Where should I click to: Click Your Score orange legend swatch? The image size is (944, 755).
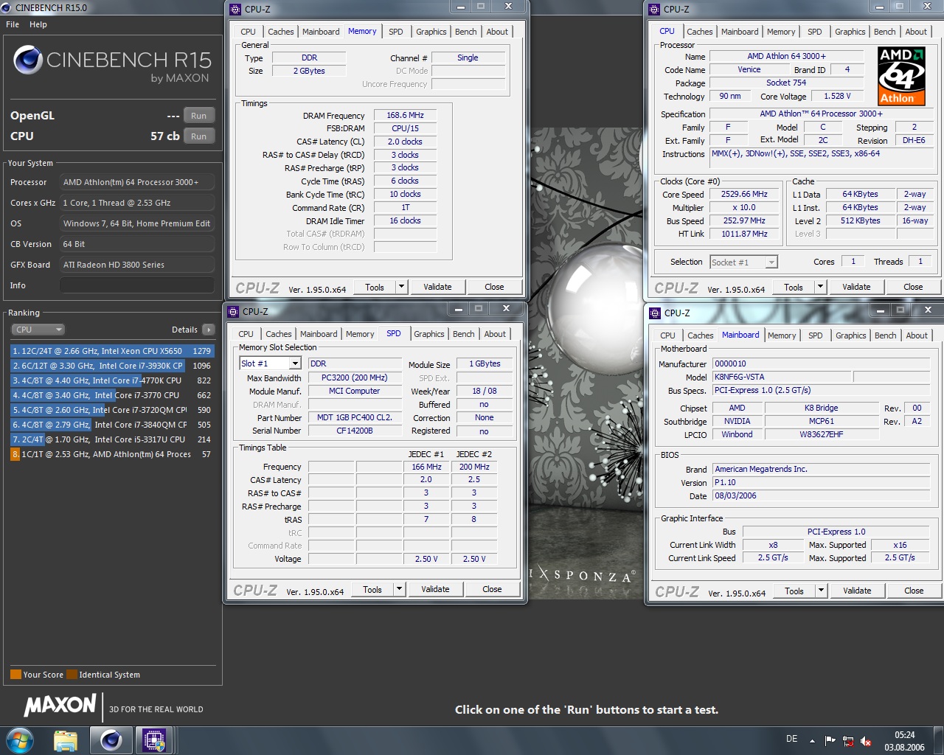[15, 675]
